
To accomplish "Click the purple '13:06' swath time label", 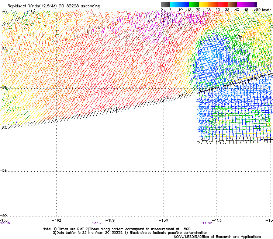I will coord(5,223).
